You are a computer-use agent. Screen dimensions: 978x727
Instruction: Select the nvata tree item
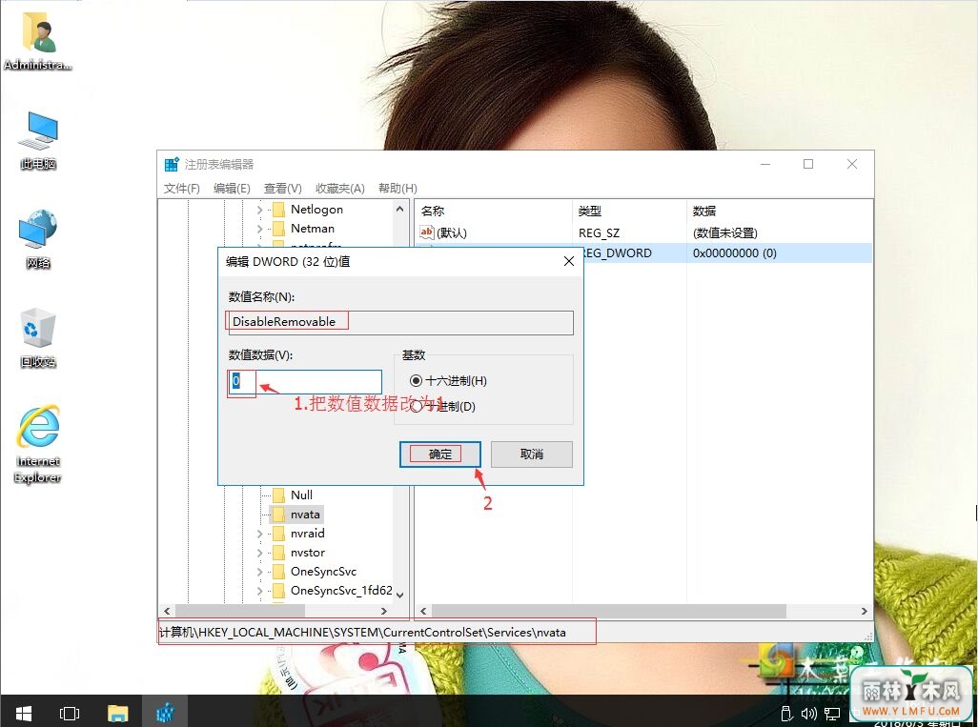click(x=305, y=515)
